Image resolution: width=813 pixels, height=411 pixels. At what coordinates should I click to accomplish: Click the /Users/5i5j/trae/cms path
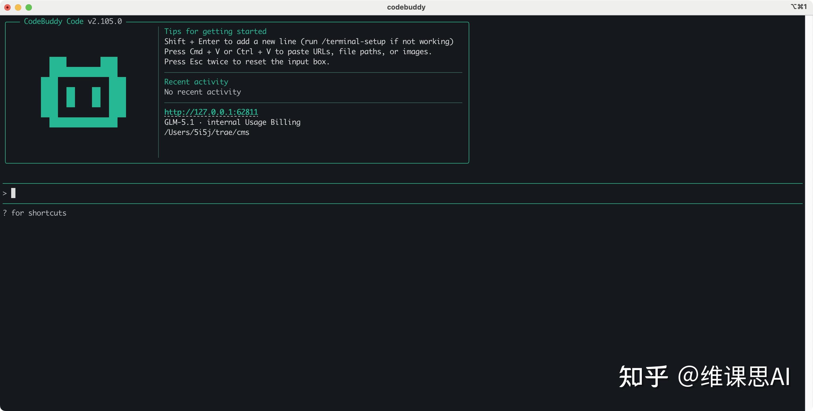coord(207,132)
